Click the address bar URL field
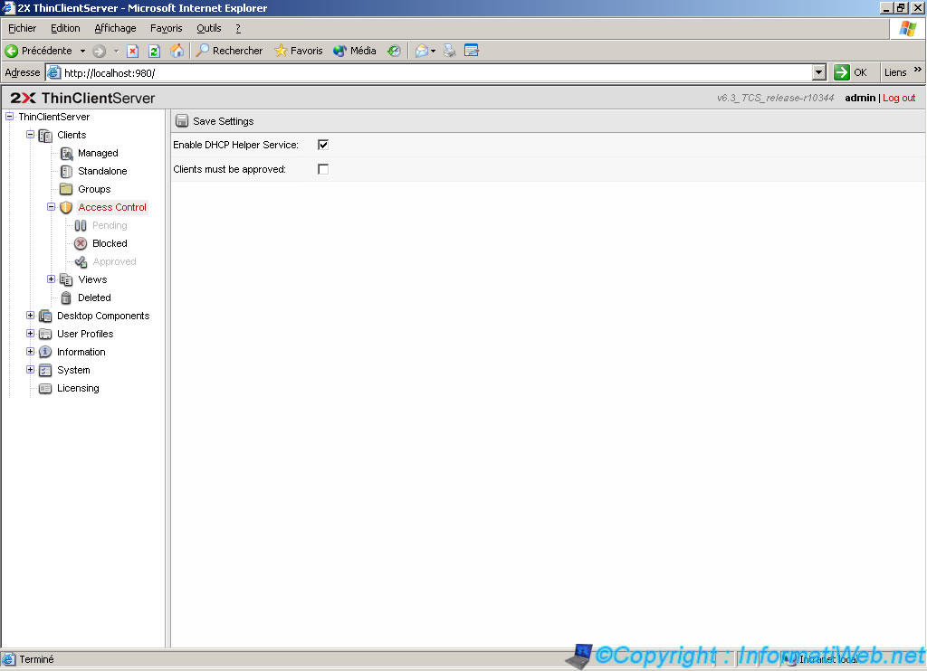The height and width of the screenshot is (671, 927). tap(437, 72)
